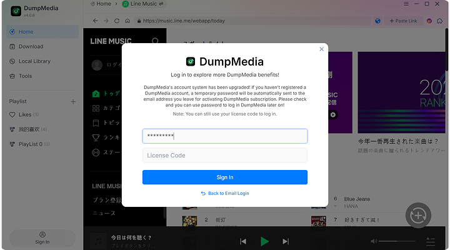Image resolution: width=450 pixels, height=250 pixels.
Task: Reload the Line Music page
Action: pyautogui.click(x=117, y=21)
